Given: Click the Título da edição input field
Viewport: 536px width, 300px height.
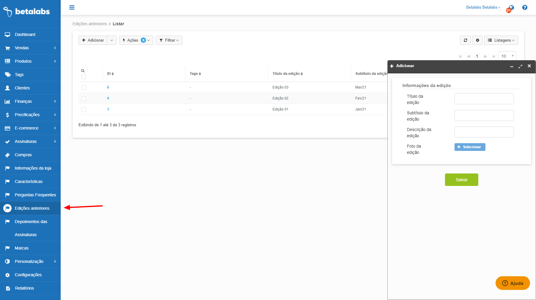Looking at the screenshot, I should coord(484,99).
